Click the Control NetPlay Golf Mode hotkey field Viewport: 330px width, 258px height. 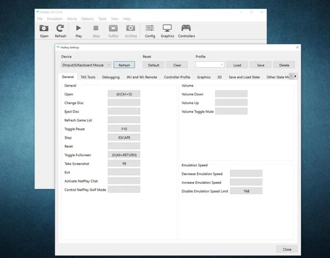pos(124,190)
